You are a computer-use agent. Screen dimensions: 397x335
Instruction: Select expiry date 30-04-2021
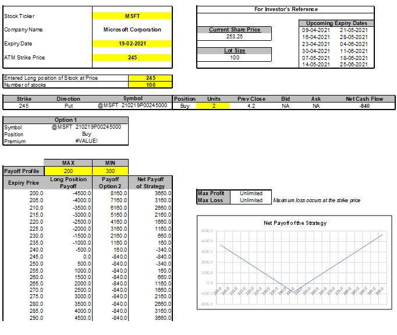(316, 51)
